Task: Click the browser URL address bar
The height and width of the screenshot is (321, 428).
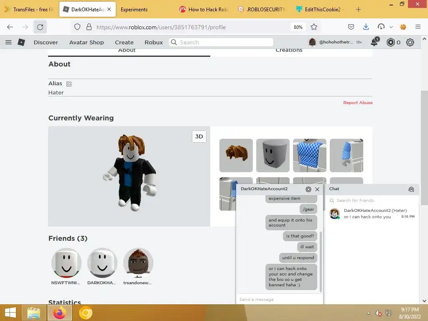Action: [191, 27]
